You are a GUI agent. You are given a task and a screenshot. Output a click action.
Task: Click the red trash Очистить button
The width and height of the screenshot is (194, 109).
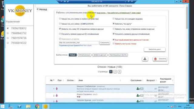[160, 59]
